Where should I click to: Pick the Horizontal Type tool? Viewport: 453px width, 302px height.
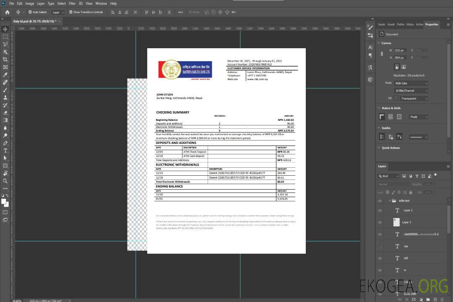click(x=5, y=151)
